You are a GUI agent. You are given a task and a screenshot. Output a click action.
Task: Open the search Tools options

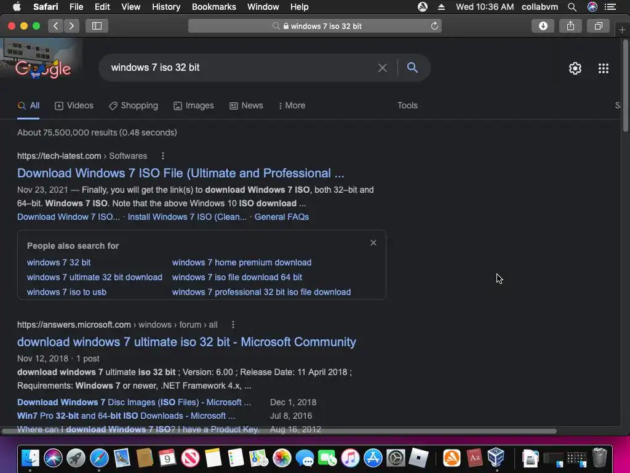click(x=407, y=105)
